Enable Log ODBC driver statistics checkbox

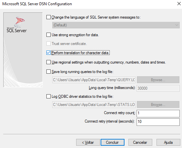tap(48, 96)
